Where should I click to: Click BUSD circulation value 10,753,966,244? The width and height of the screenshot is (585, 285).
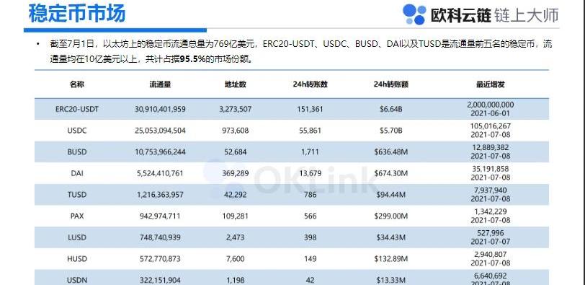click(160, 152)
